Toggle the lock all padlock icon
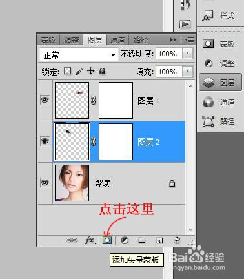 pos(103,71)
